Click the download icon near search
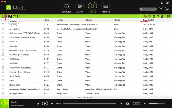The image size is (172, 108). tap(161, 9)
